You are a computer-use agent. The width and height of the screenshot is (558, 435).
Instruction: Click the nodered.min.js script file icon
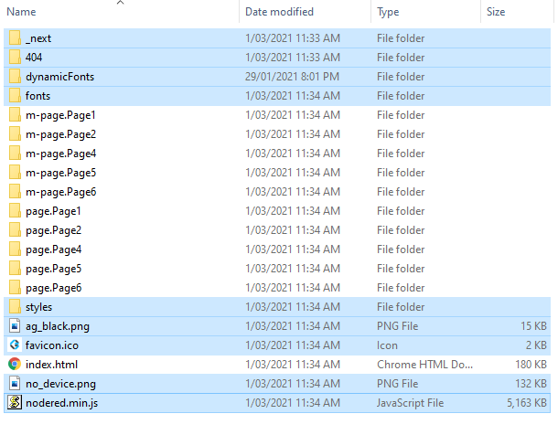15,403
